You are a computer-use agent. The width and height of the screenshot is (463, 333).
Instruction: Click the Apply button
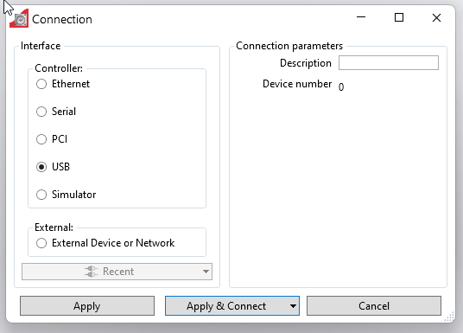click(87, 306)
